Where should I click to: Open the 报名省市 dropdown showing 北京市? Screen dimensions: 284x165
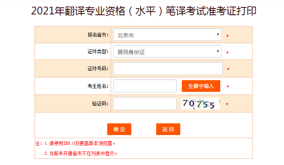(167, 35)
